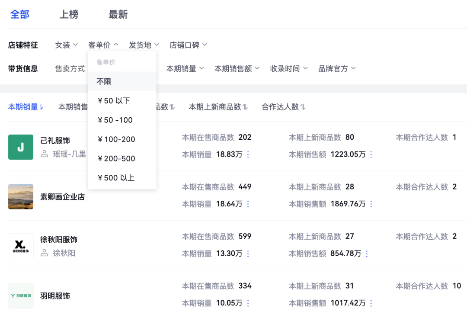Open the more-options dots beside 1223.05万 revenue
This screenshot has height=315, width=467.
(371, 154)
